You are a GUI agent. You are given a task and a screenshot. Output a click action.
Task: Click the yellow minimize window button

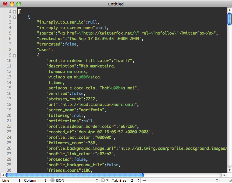[12, 4]
